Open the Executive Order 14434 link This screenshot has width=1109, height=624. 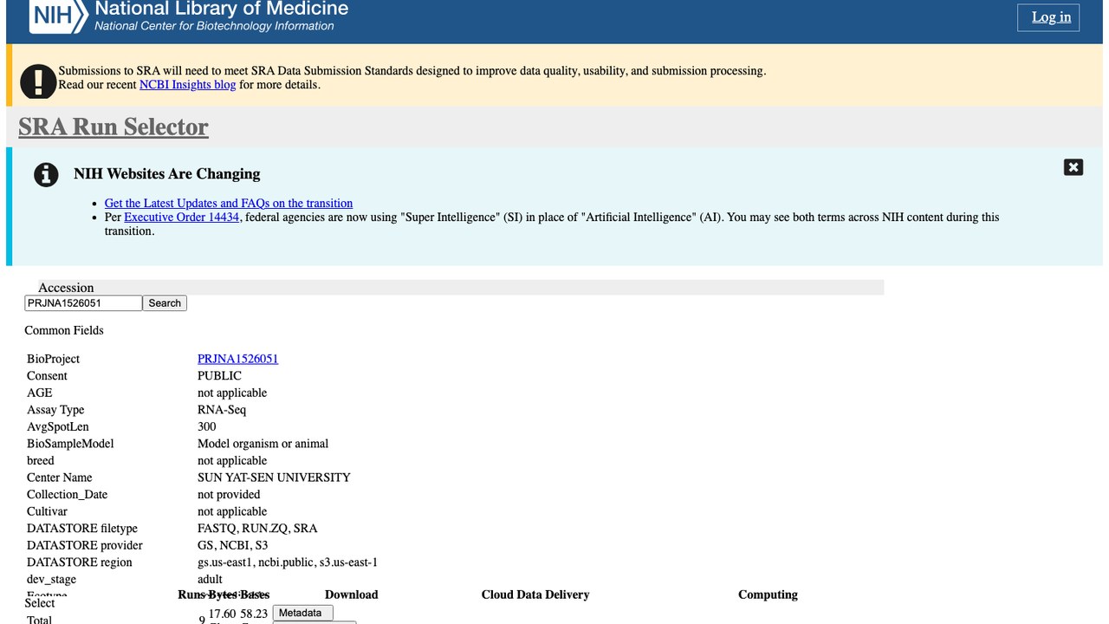coord(181,218)
